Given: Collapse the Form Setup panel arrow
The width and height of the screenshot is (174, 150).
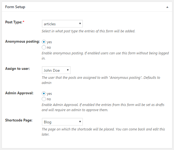Looking at the screenshot, I should 167,7.
